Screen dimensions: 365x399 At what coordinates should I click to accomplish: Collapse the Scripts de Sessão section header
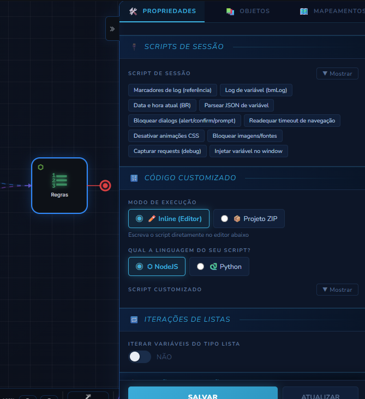(x=242, y=47)
